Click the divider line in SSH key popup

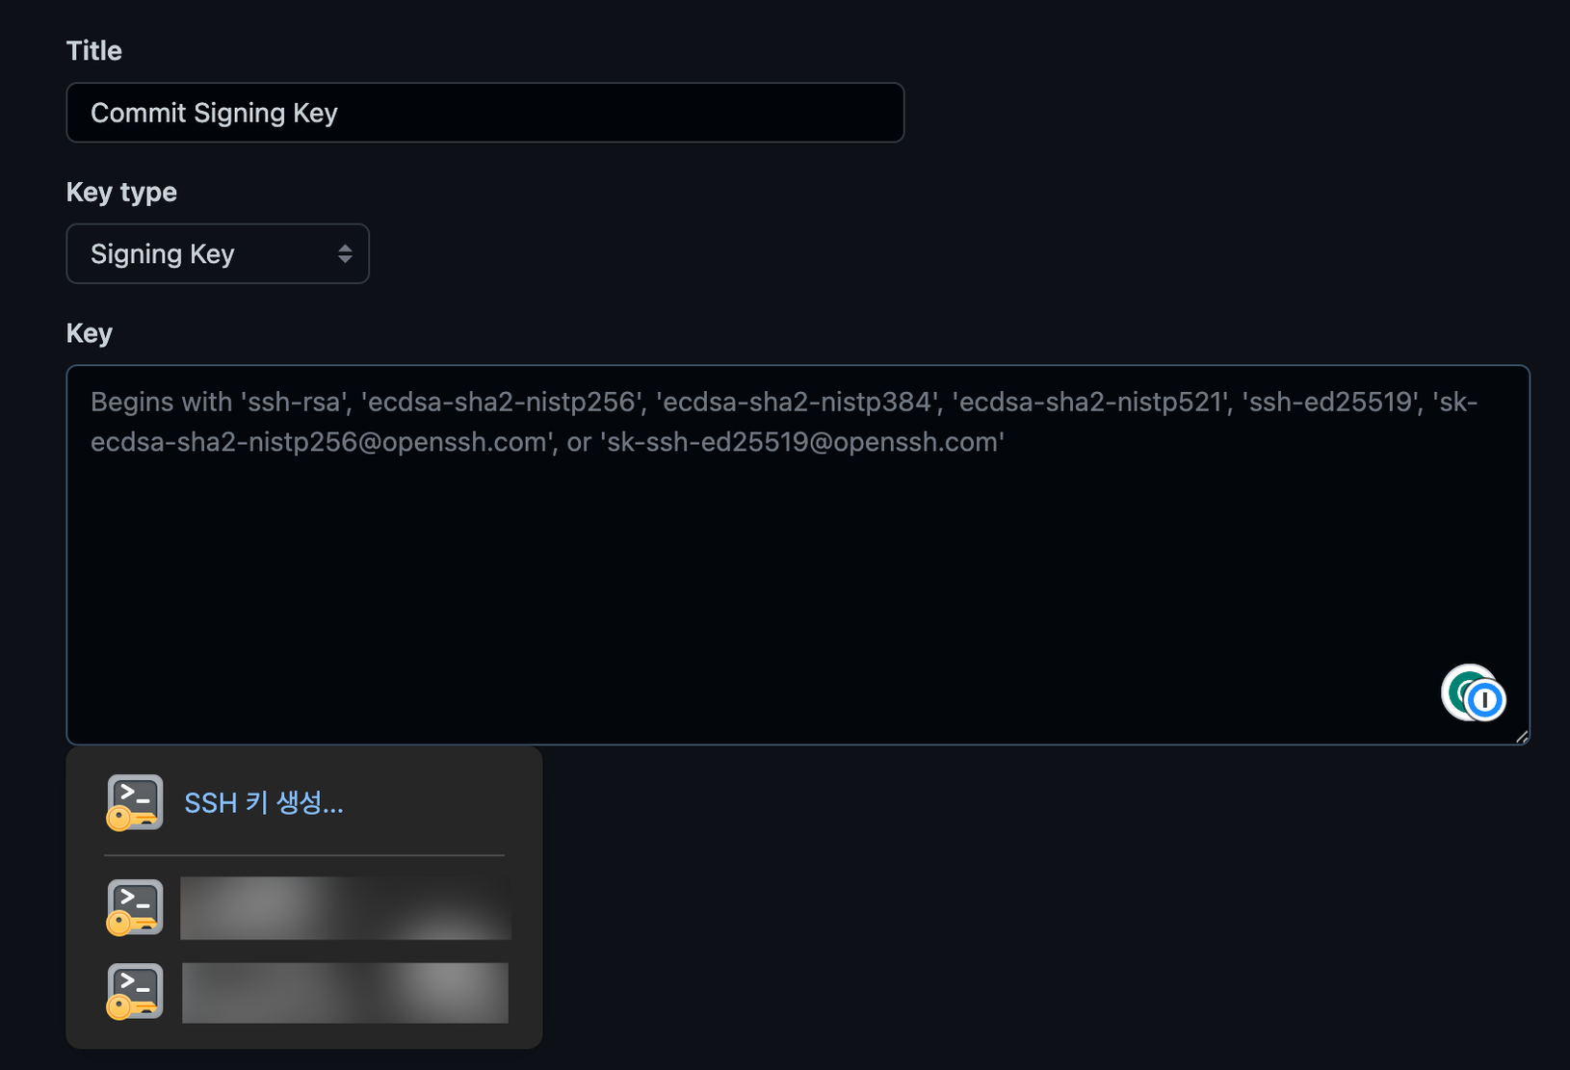pos(304,855)
